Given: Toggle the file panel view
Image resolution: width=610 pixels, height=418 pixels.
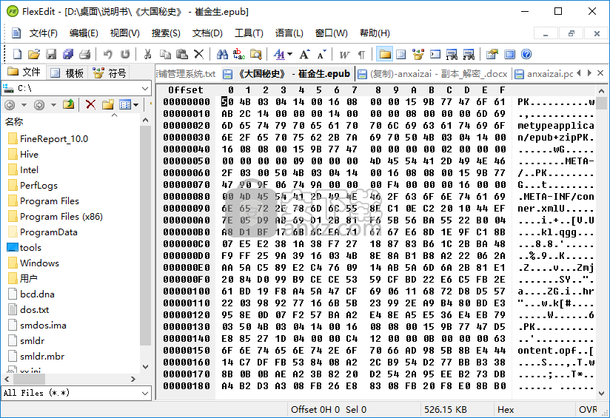Looking at the screenshot, I should (x=385, y=54).
